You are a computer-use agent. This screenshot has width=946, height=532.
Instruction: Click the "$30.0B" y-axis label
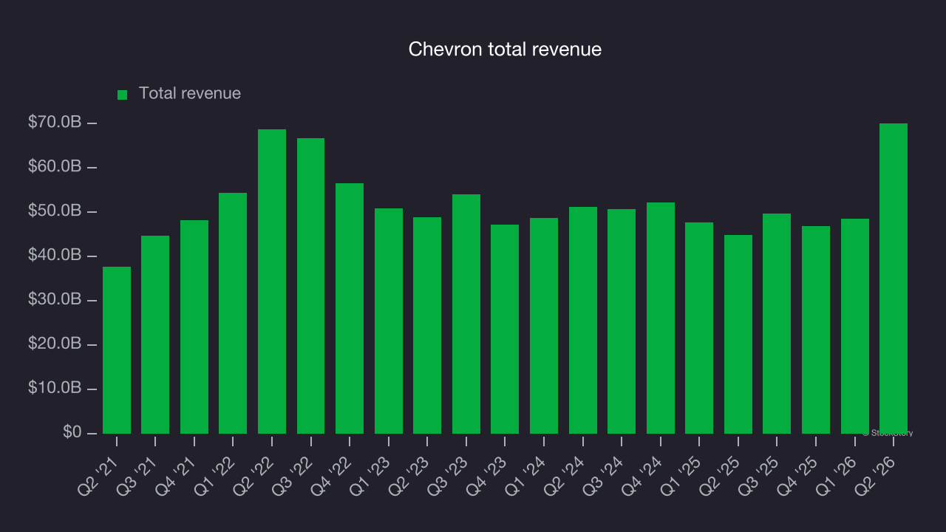[x=55, y=300]
